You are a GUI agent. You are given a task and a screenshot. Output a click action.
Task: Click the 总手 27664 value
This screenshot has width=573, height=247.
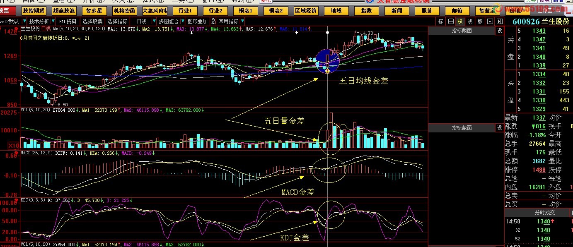[538, 144]
